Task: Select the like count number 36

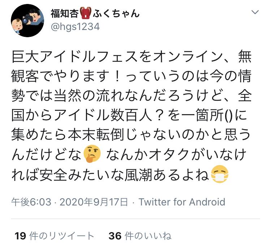Action: coord(115,236)
